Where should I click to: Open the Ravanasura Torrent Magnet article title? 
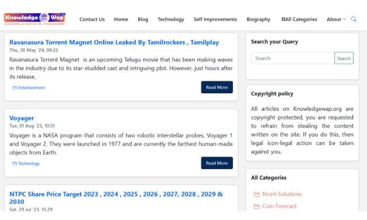click(x=114, y=42)
